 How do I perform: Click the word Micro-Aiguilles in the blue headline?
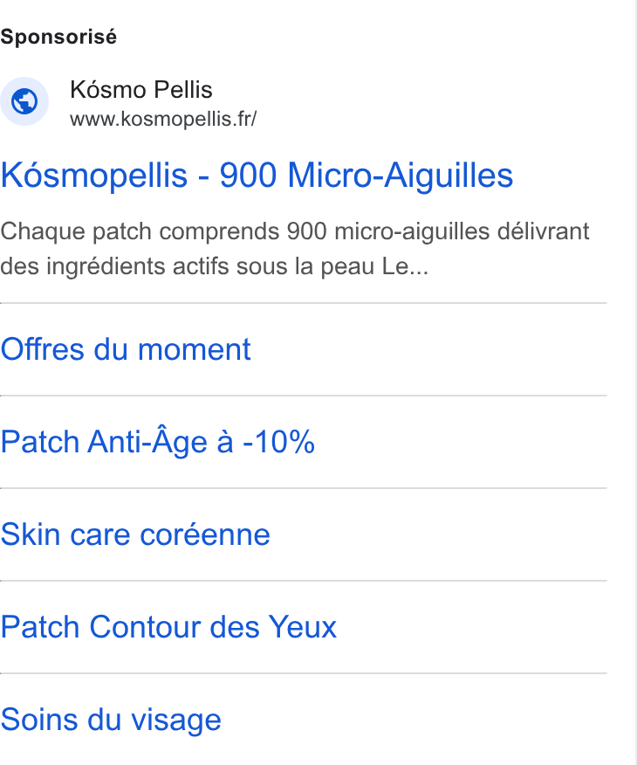tap(401, 176)
